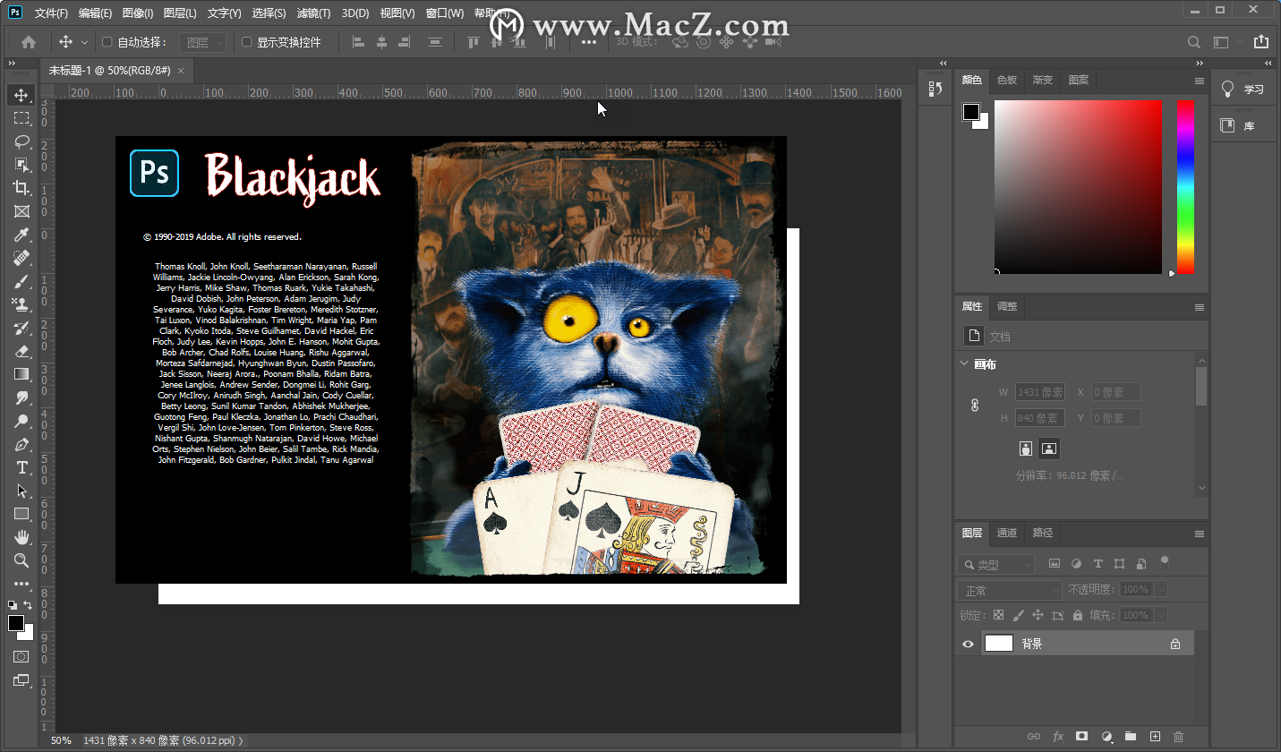Switch to the 色板 tab
This screenshot has width=1281, height=752.
1007,80
